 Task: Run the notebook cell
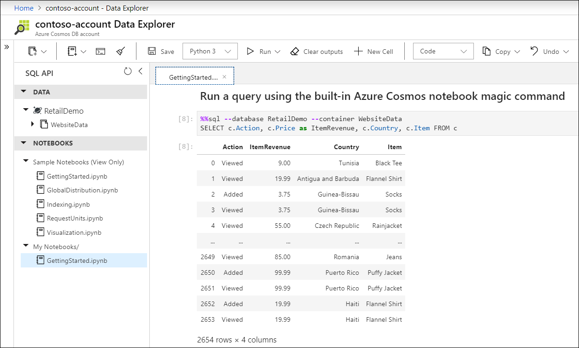click(x=258, y=51)
